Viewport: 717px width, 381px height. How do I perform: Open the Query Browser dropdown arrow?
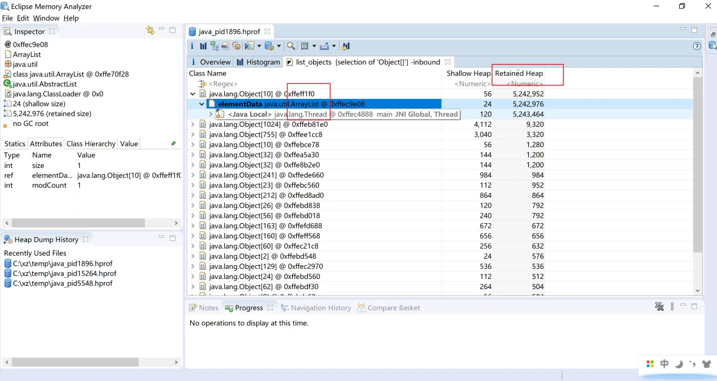coord(279,46)
